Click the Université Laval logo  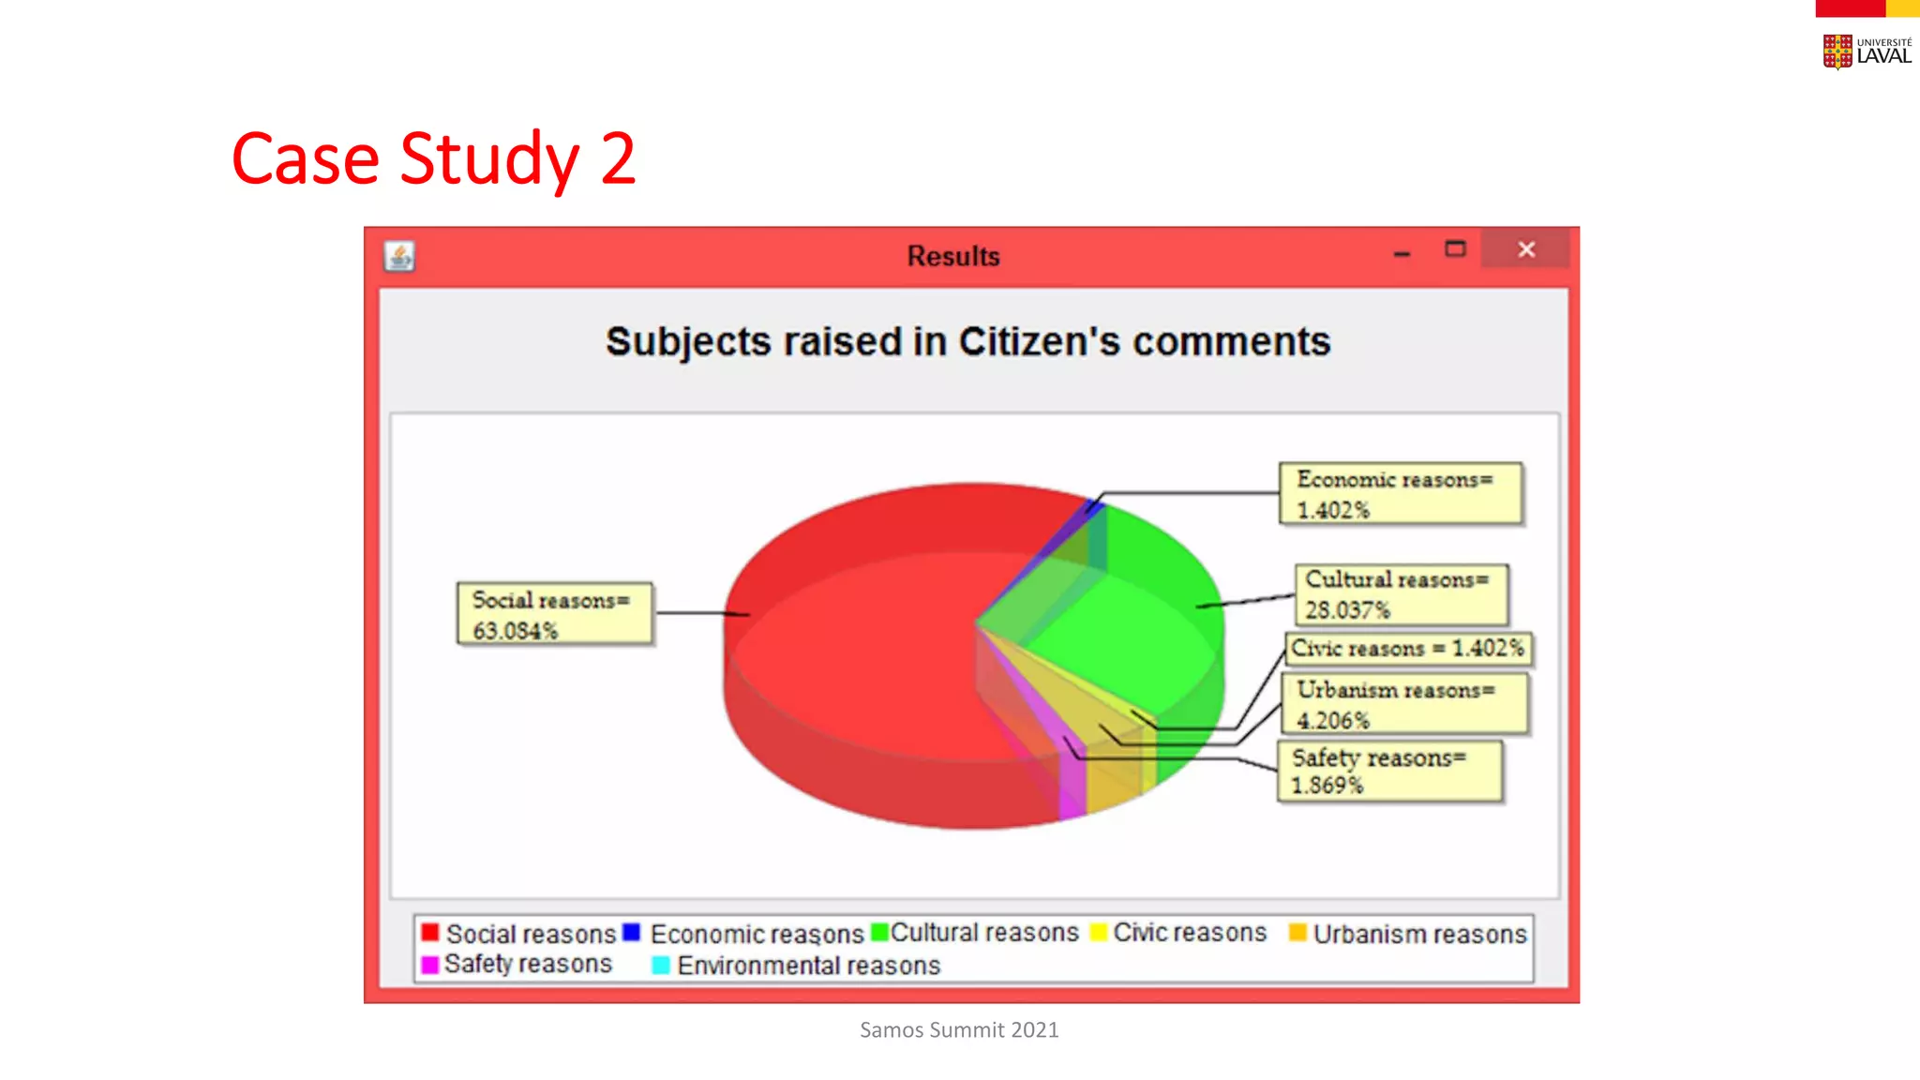tap(1867, 52)
